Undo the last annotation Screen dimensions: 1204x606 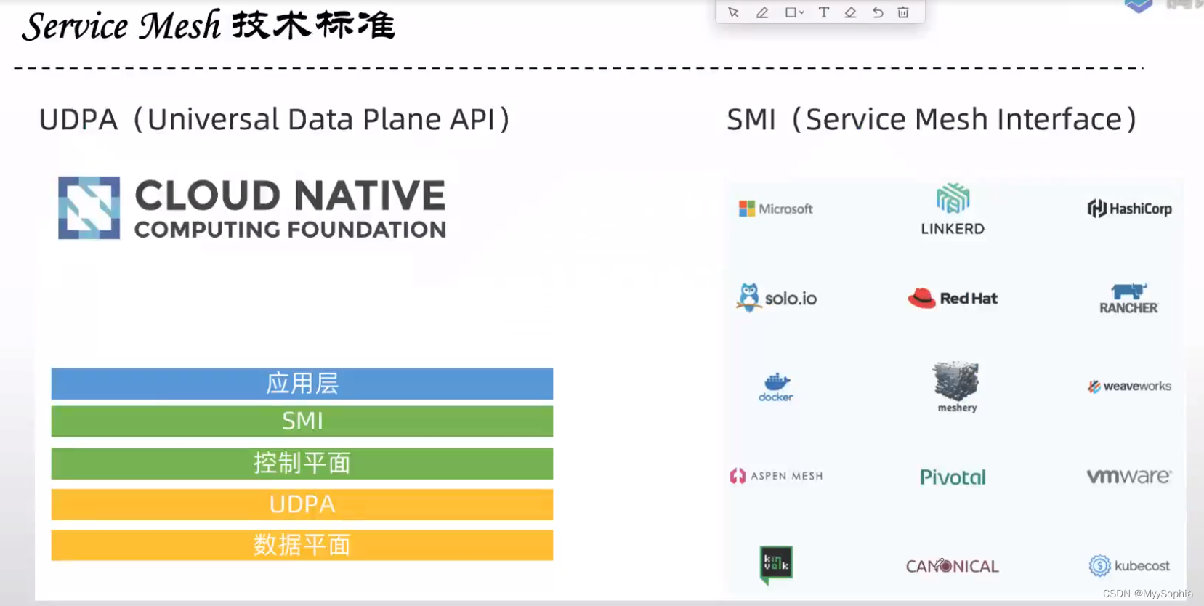(x=878, y=12)
